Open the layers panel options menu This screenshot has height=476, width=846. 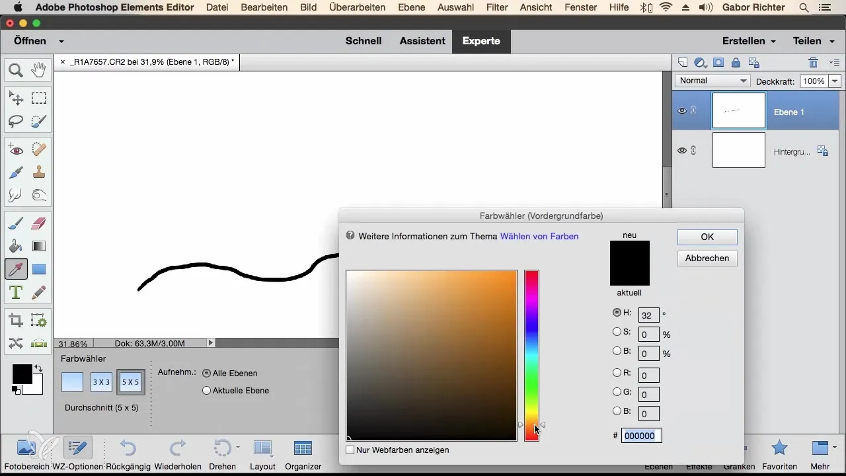(x=833, y=63)
